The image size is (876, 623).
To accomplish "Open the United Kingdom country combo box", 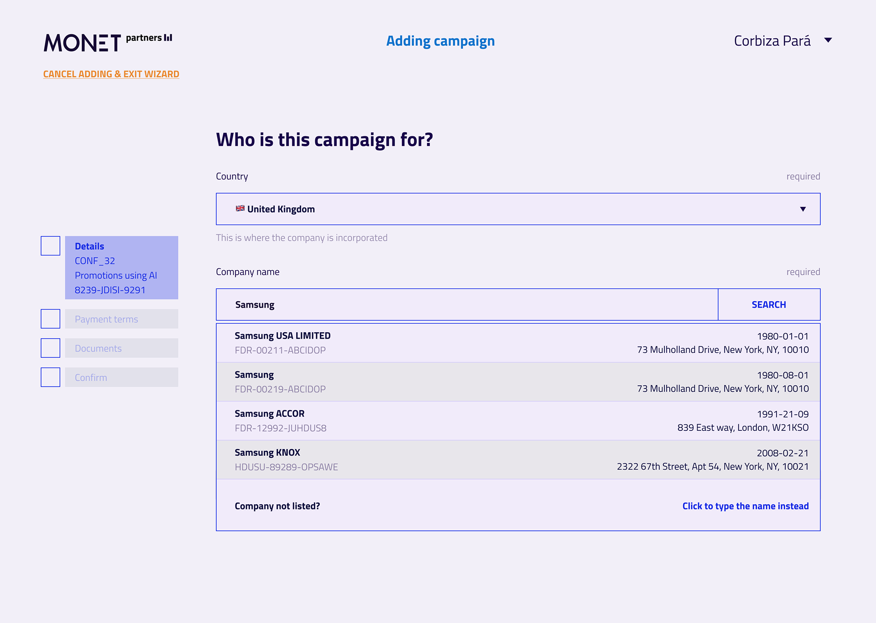I will click(518, 209).
